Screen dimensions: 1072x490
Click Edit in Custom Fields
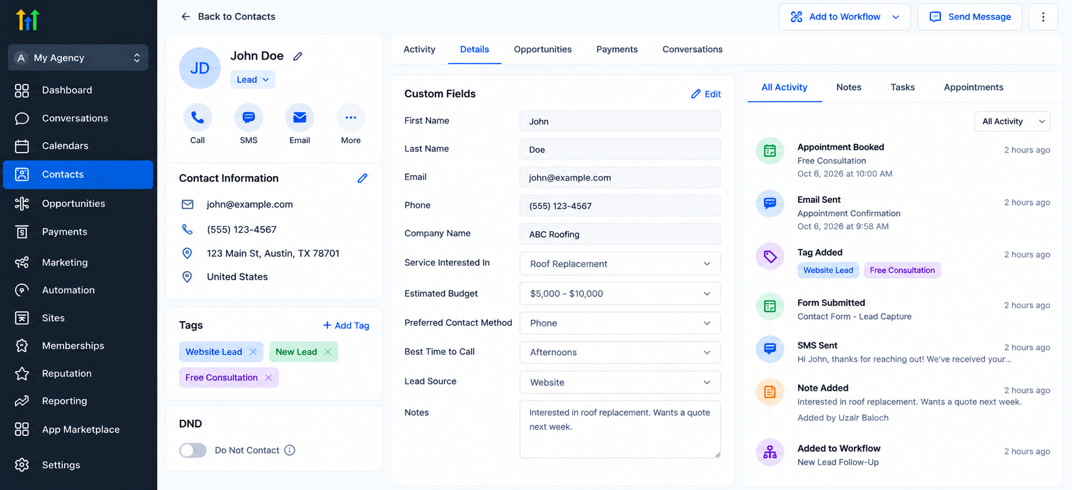[x=706, y=94]
